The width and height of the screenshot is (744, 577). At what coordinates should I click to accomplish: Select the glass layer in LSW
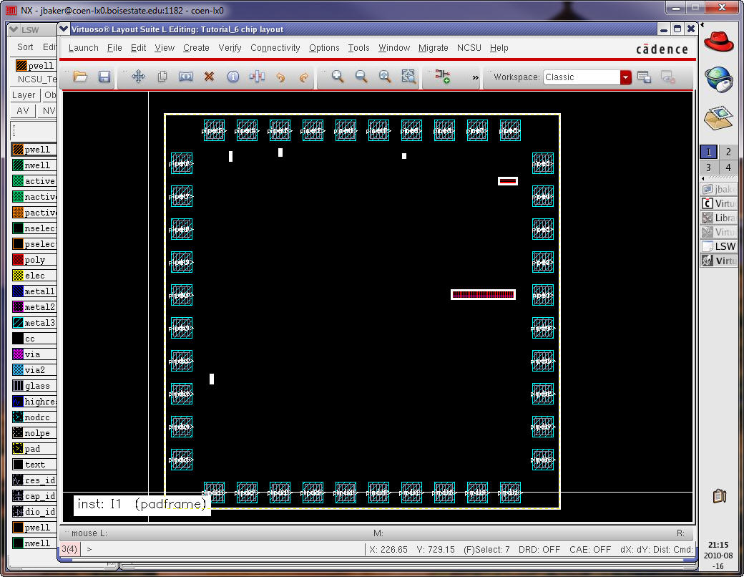point(34,386)
